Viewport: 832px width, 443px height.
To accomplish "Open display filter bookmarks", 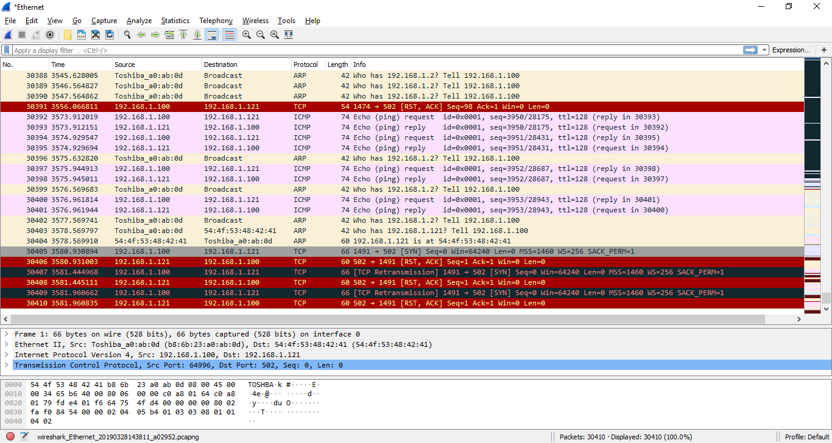I will (7, 51).
